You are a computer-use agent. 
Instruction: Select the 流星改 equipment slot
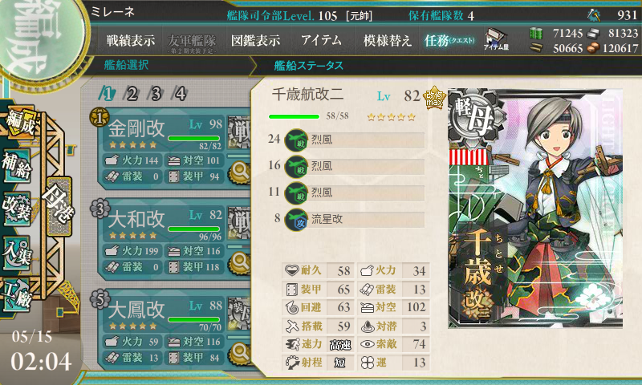(355, 219)
